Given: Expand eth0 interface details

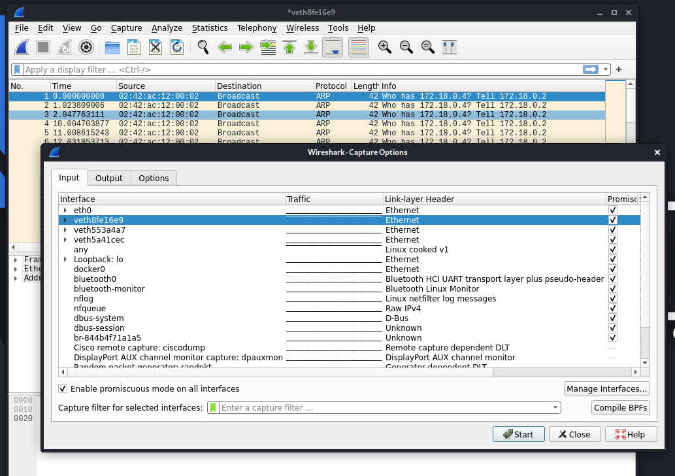Looking at the screenshot, I should tap(65, 211).
